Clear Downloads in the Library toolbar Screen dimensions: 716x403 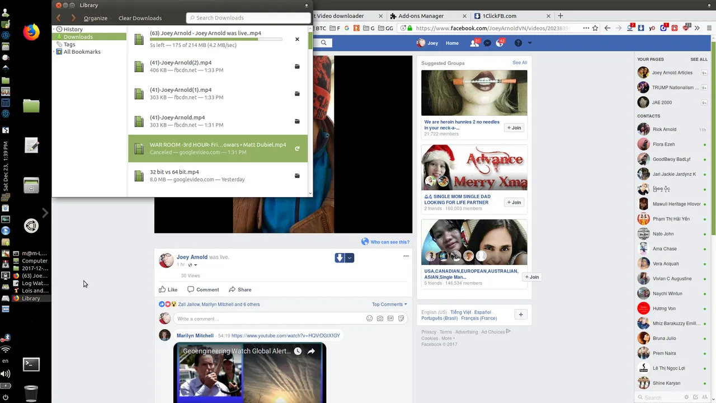[140, 18]
